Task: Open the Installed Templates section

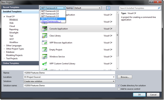Action: tap(20, 12)
